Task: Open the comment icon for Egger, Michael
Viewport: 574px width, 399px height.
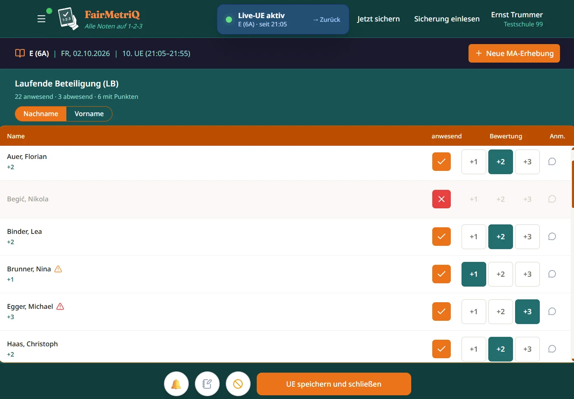Action: [552, 311]
